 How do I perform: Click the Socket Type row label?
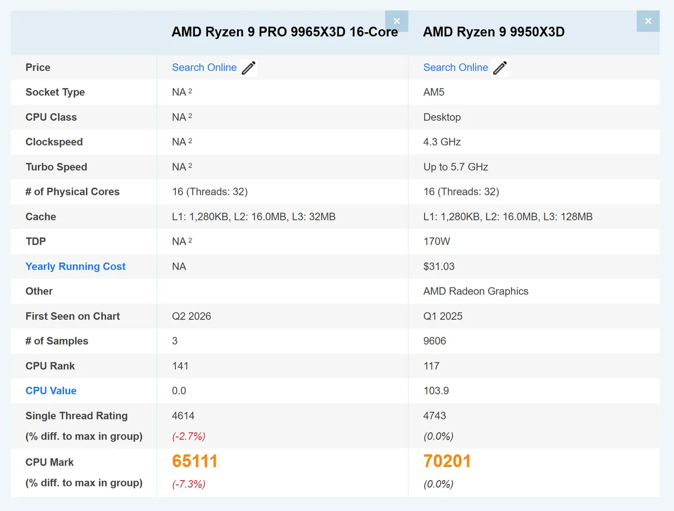coord(55,92)
